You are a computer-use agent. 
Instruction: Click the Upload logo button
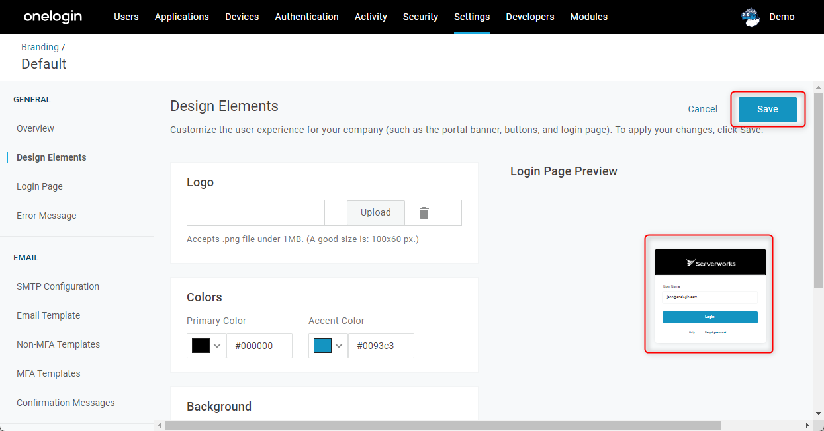tap(376, 213)
